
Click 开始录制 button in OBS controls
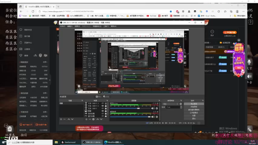pos(194,107)
